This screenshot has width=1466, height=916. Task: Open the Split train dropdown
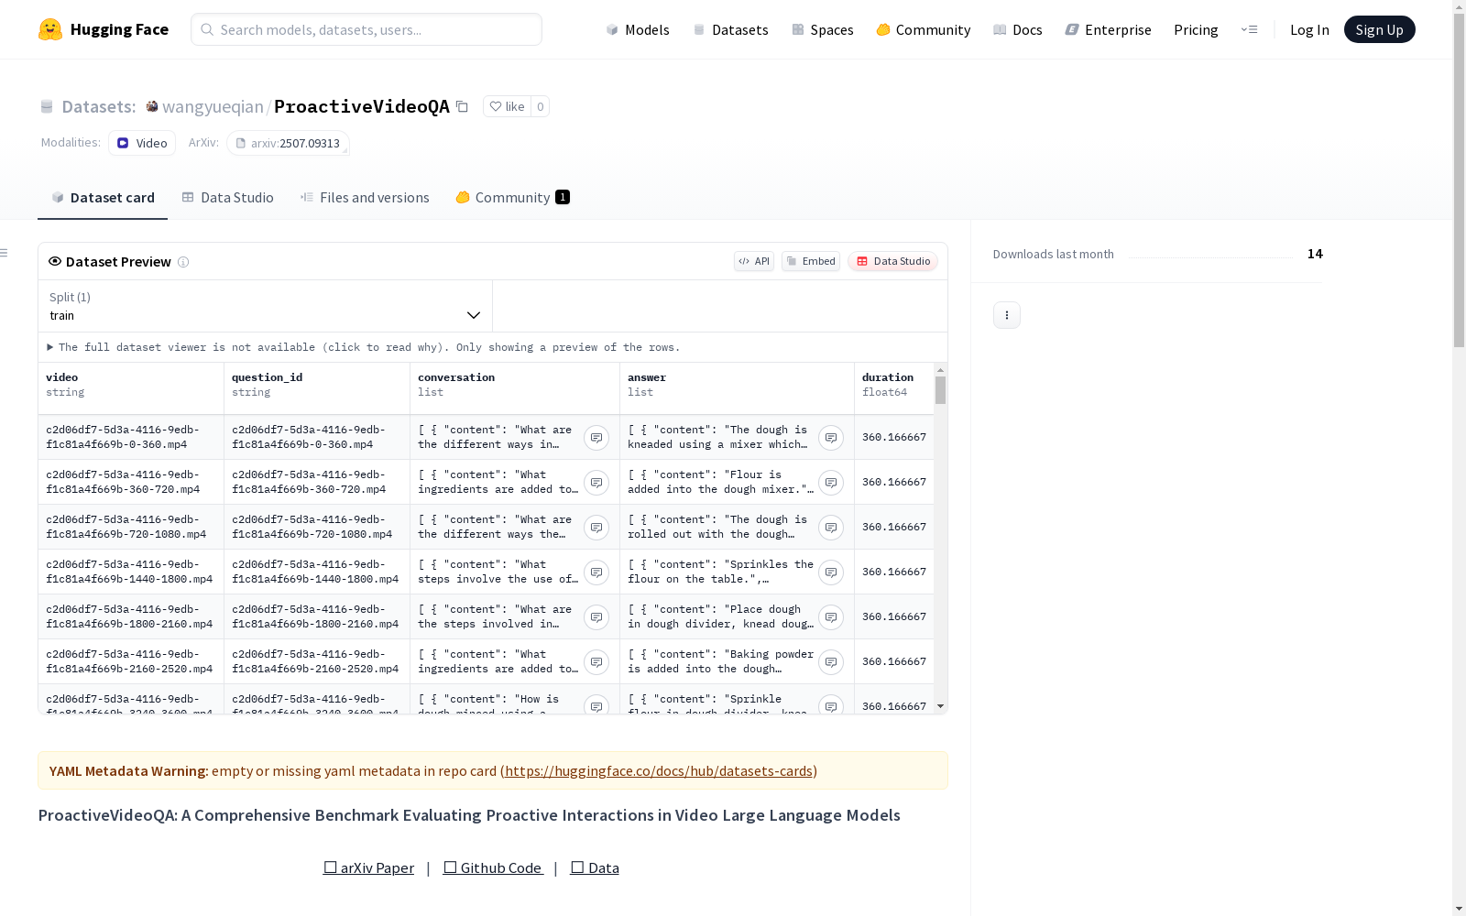[x=265, y=306]
